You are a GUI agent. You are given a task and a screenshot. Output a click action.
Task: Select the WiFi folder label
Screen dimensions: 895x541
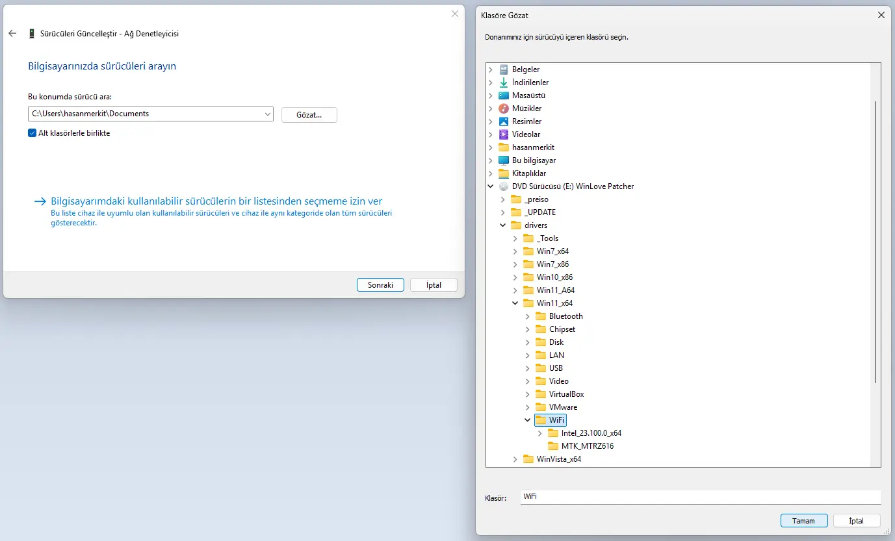tap(556, 420)
